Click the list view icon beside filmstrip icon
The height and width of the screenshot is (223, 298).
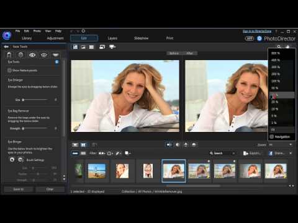pos(83,153)
